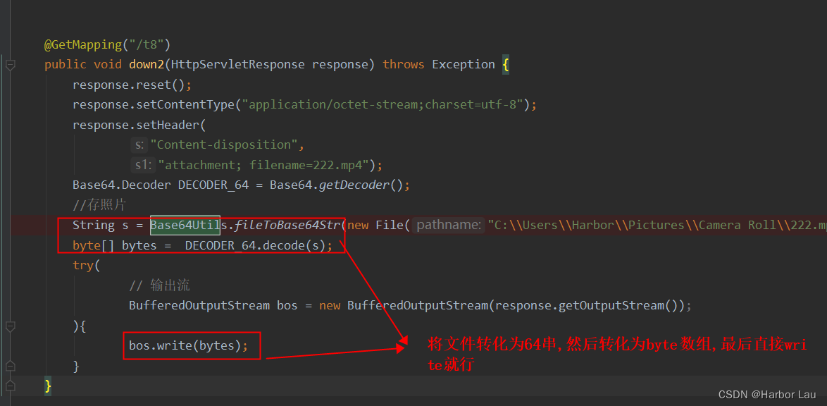The width and height of the screenshot is (827, 406).
Task: Click the CSDN @Harbor Lau watermark link
Action: [767, 395]
